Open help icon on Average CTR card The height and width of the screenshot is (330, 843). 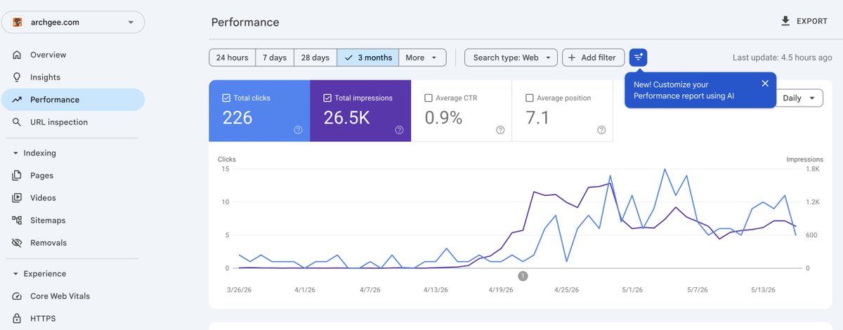(x=501, y=130)
